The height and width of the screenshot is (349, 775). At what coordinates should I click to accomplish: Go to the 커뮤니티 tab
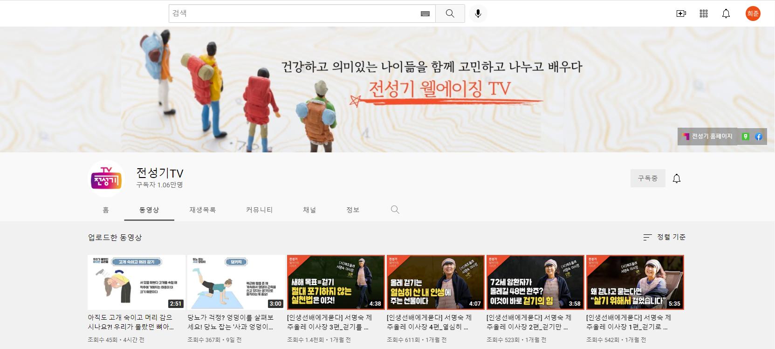(259, 210)
